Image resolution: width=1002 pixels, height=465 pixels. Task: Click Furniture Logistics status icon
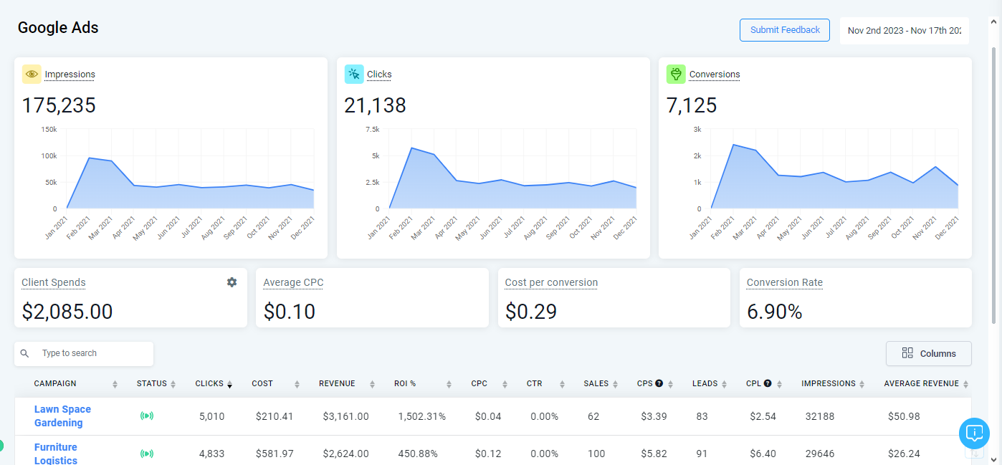[147, 454]
